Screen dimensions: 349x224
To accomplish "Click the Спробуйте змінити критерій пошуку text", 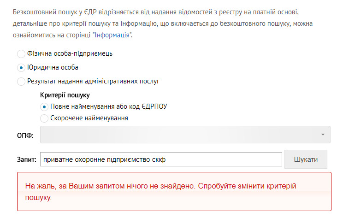I will (x=161, y=192).
